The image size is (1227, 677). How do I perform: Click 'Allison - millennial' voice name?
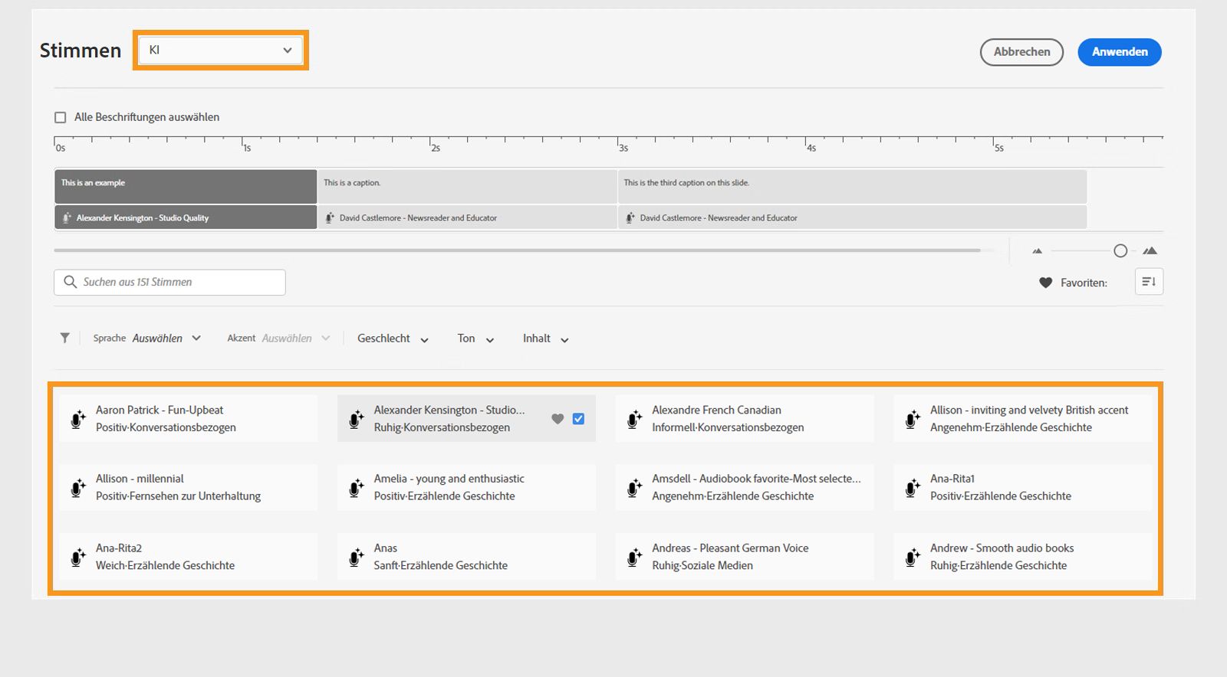(140, 479)
